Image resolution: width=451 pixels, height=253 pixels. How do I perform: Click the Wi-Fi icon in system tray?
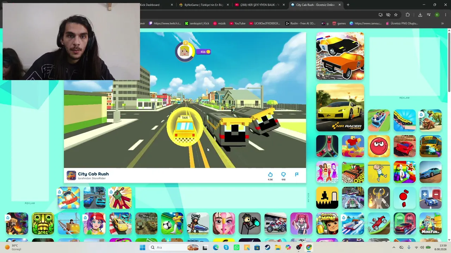pyautogui.click(x=416, y=247)
